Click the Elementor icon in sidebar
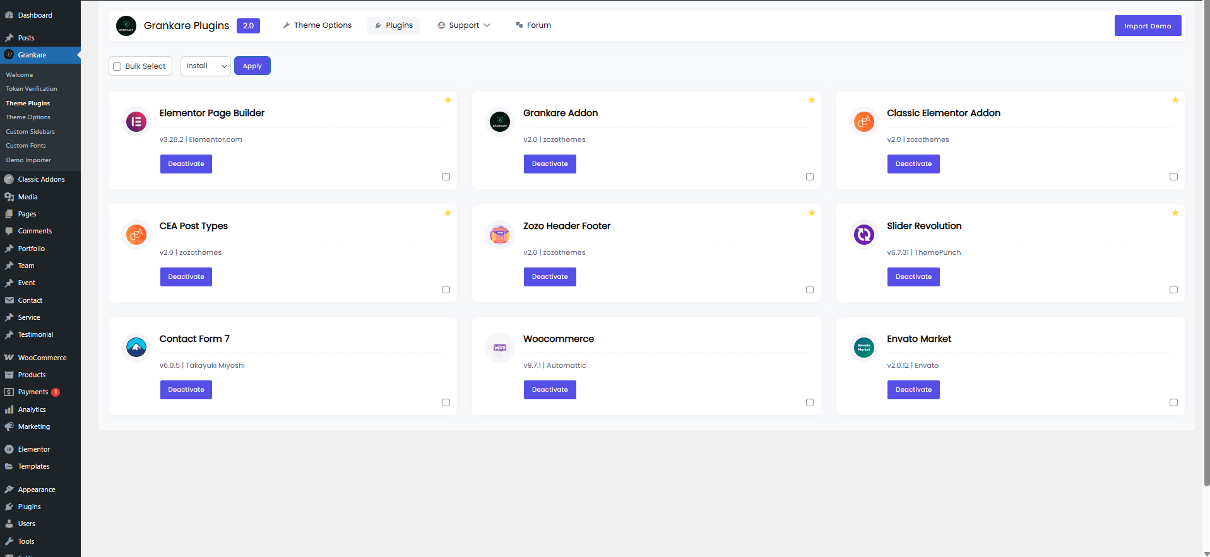Image resolution: width=1210 pixels, height=557 pixels. 9,449
